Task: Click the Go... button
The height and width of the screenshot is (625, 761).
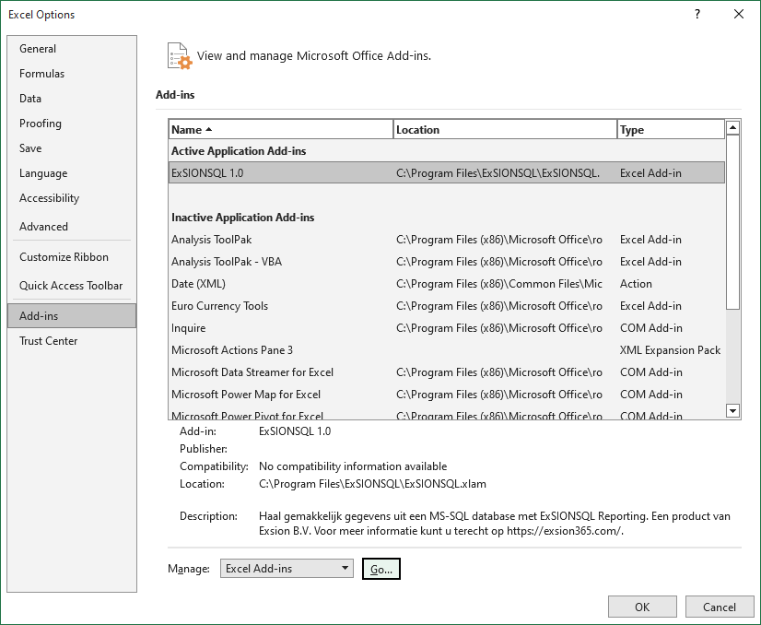Action: pos(381,569)
